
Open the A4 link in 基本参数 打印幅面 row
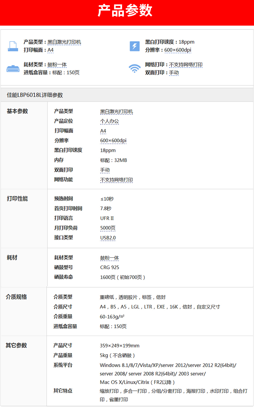[x=103, y=131]
